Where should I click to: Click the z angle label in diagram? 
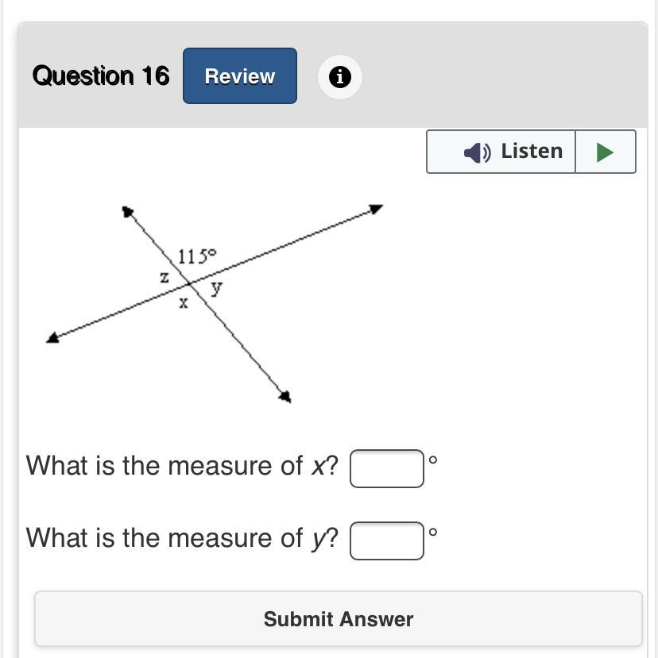[164, 277]
